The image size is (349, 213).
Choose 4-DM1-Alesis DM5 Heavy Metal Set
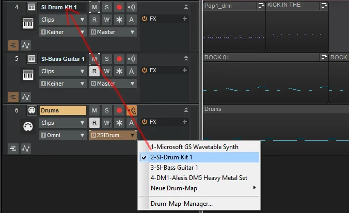point(199,178)
